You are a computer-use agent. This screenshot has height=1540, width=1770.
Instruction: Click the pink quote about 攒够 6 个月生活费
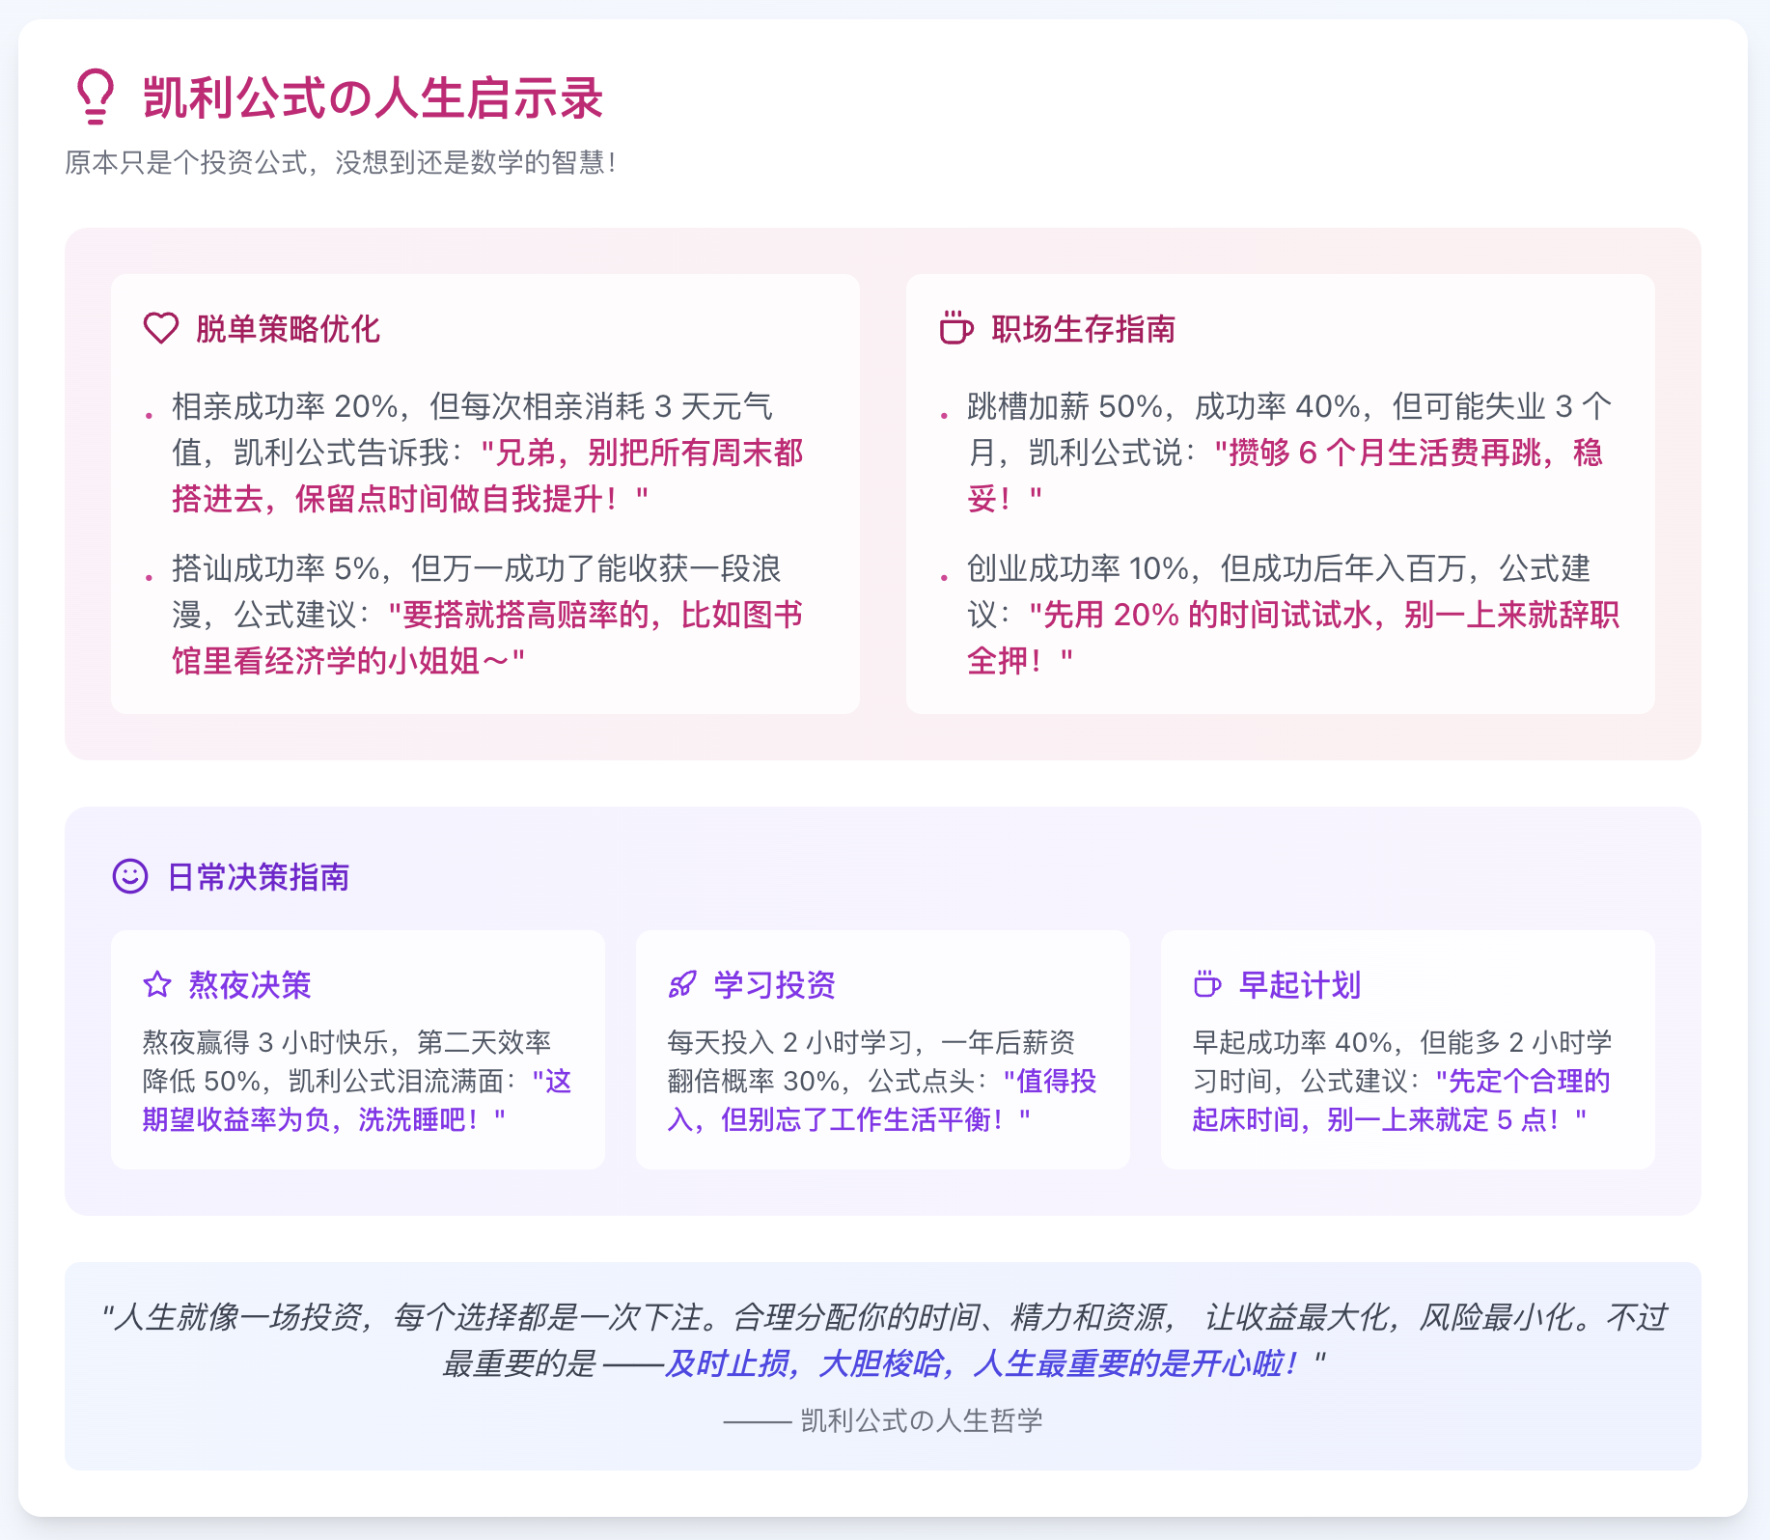click(1407, 453)
